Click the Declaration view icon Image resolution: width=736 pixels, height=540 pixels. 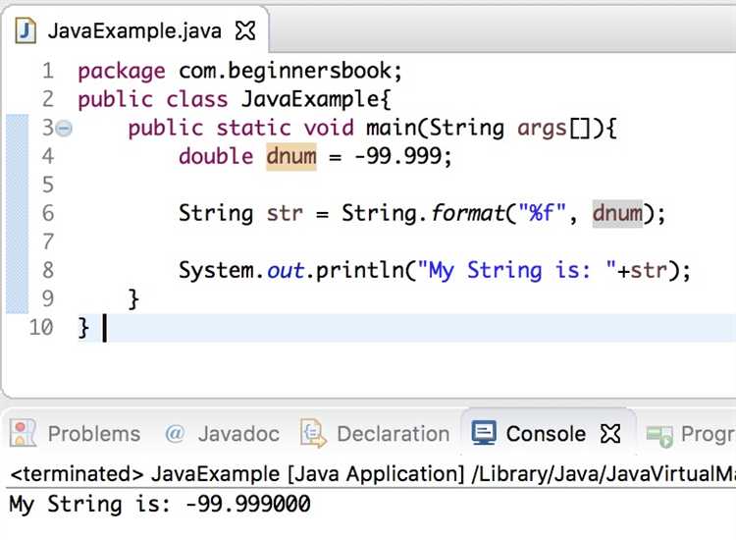[313, 433]
